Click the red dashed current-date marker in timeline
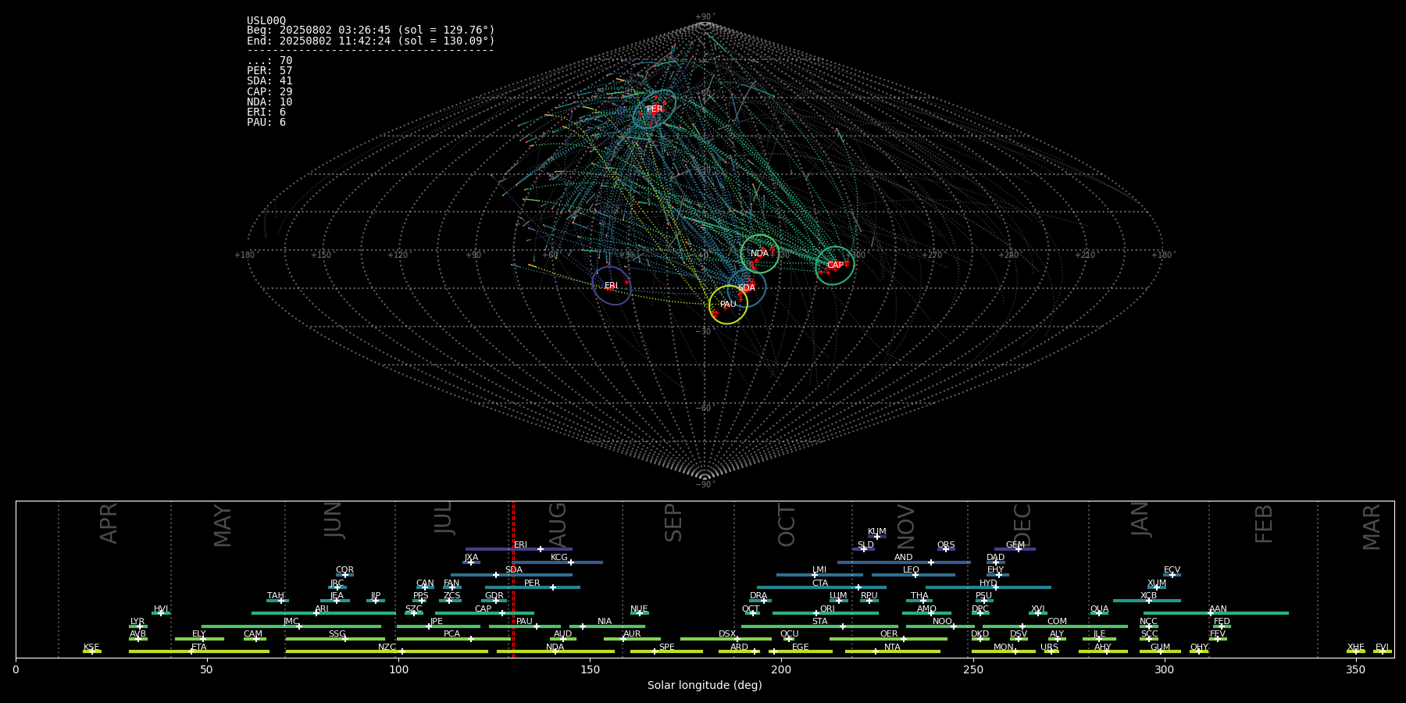 click(x=513, y=579)
